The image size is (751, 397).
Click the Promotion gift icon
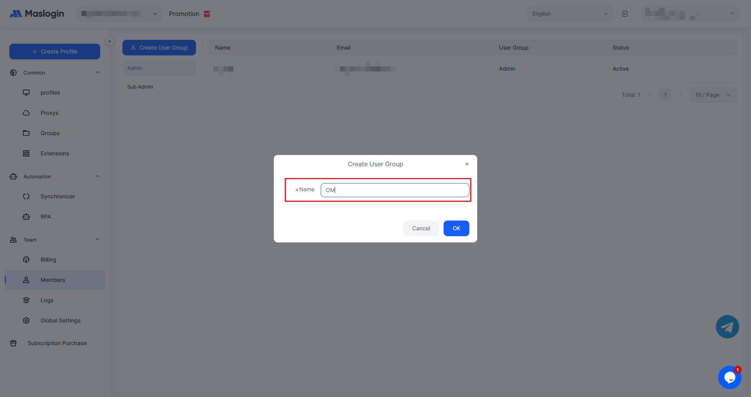click(x=207, y=14)
